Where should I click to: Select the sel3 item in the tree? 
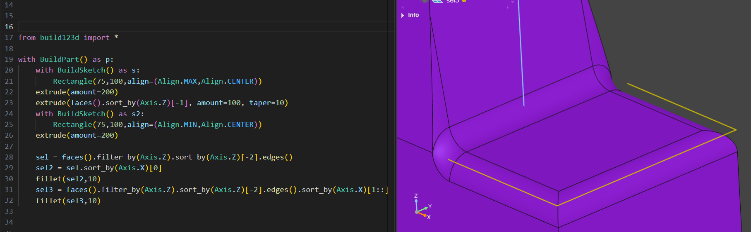tap(452, 1)
